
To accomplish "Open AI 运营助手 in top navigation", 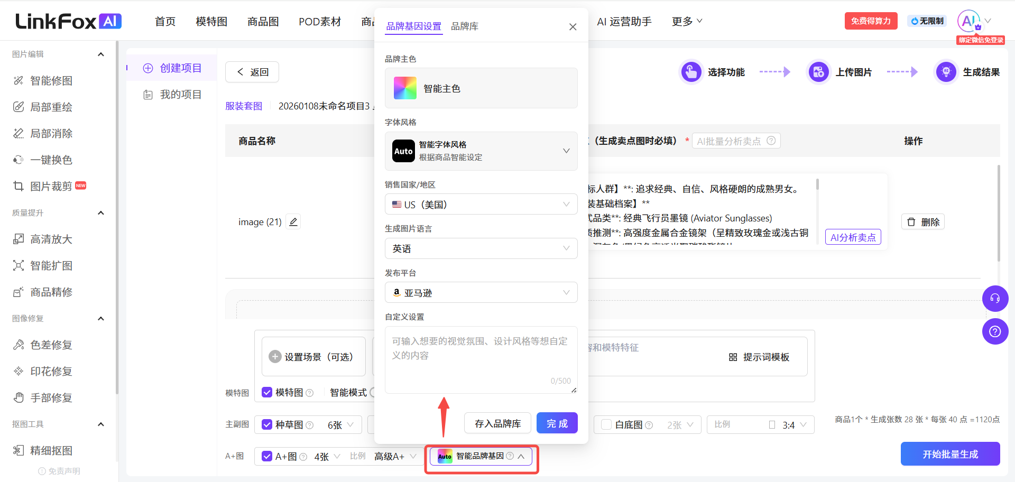I will [x=624, y=22].
